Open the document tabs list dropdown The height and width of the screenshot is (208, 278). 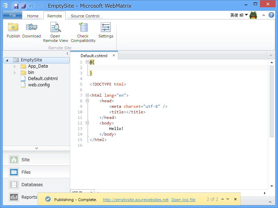(271, 55)
